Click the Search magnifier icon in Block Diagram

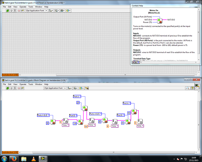(x=188, y=88)
